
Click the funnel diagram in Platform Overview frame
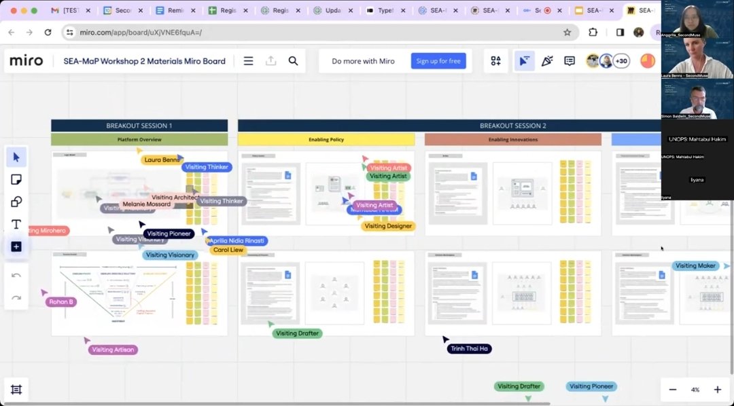click(118, 293)
